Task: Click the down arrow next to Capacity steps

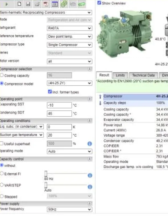Action: coord(100,103)
